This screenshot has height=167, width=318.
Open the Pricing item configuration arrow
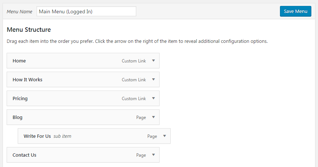pos(153,99)
